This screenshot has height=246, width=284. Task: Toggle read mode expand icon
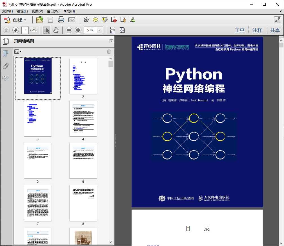tap(277, 20)
